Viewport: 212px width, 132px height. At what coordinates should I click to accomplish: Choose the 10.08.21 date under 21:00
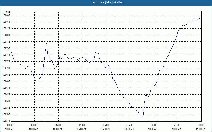coord(177,129)
